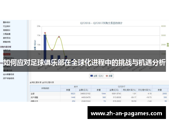Click 同比增长率(%) column header in table
169x122 pixels.
pyautogui.click(x=129, y=90)
